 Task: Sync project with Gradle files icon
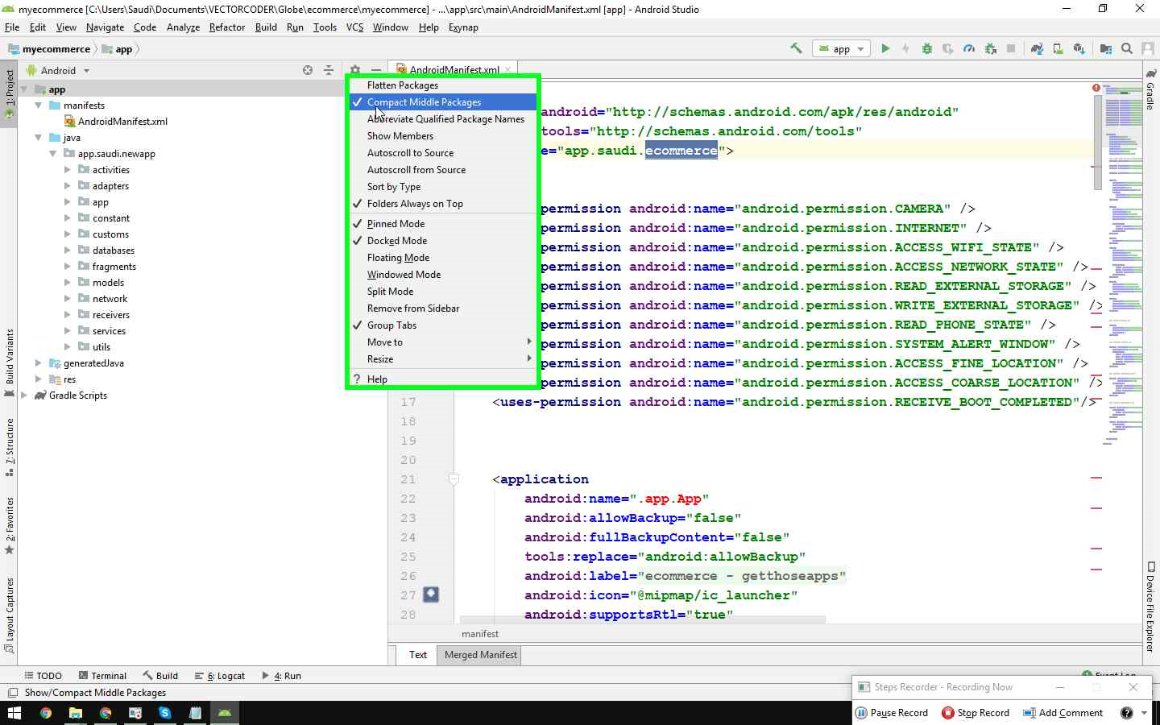[1037, 48]
